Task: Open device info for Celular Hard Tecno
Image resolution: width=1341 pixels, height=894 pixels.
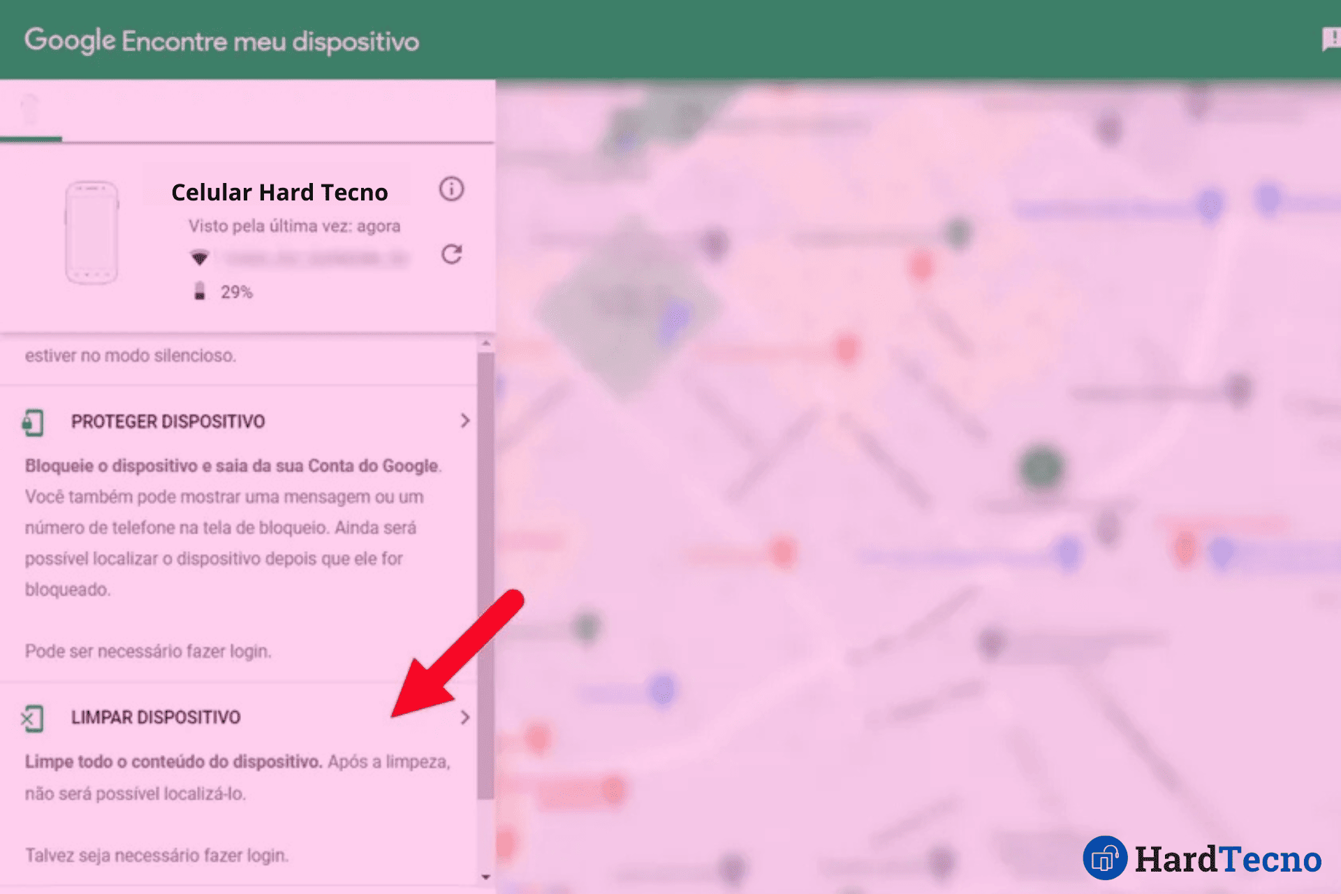Action: [451, 189]
